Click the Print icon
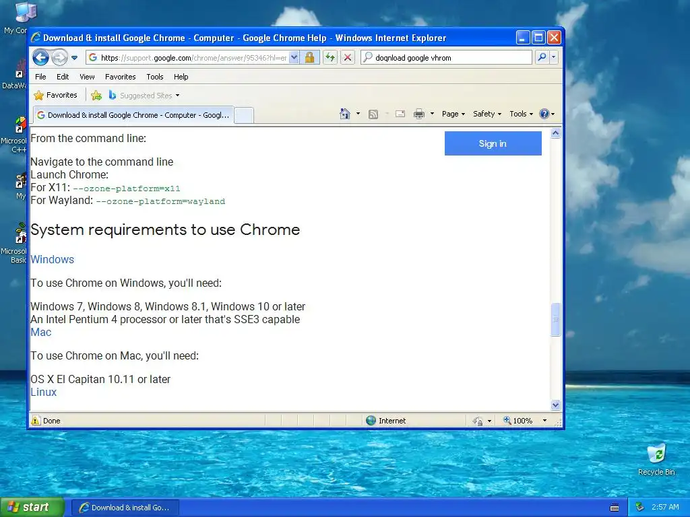Image resolution: width=690 pixels, height=517 pixels. (x=419, y=114)
